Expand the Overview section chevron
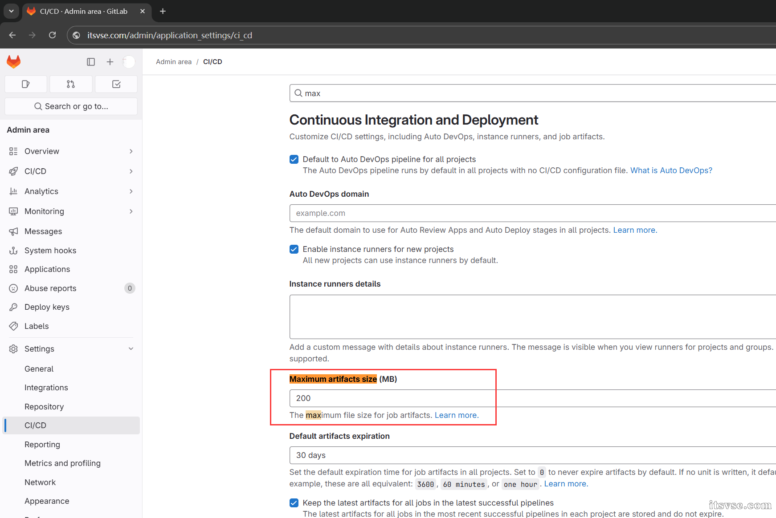 pyautogui.click(x=131, y=151)
